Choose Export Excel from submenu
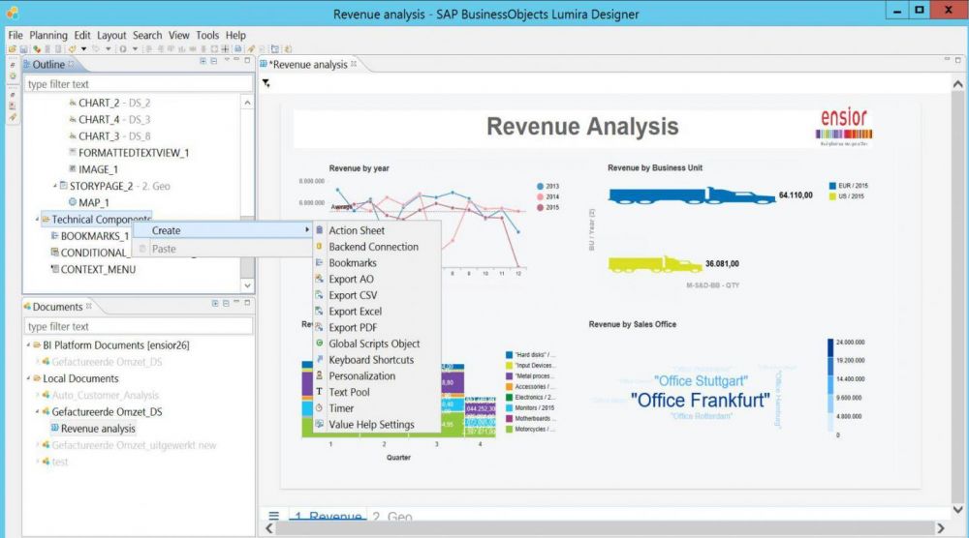The image size is (969, 538). point(378,312)
